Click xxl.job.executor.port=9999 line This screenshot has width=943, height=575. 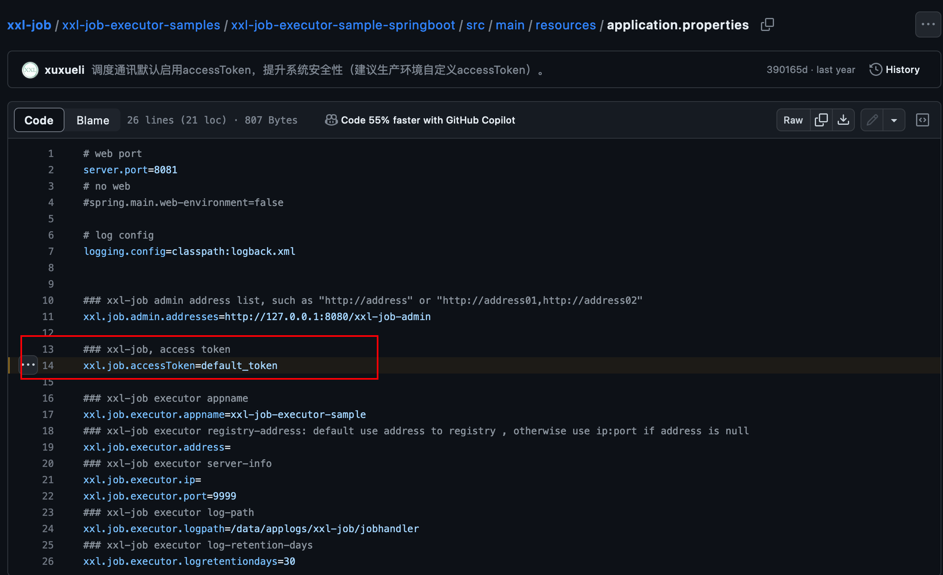(x=160, y=496)
